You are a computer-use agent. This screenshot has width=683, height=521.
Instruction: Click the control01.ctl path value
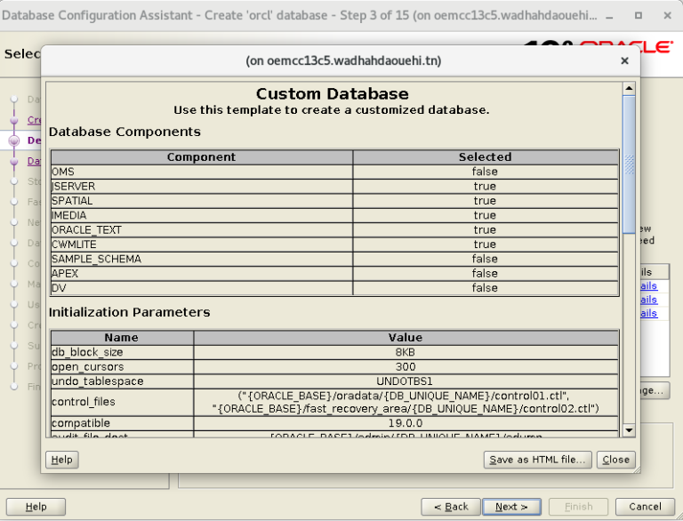point(406,402)
